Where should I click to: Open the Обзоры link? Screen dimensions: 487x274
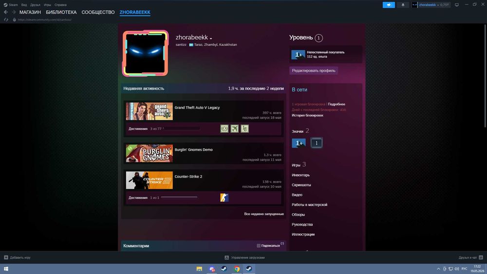click(298, 215)
